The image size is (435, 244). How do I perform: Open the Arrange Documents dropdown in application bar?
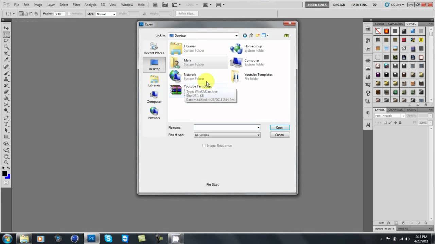[x=207, y=5]
